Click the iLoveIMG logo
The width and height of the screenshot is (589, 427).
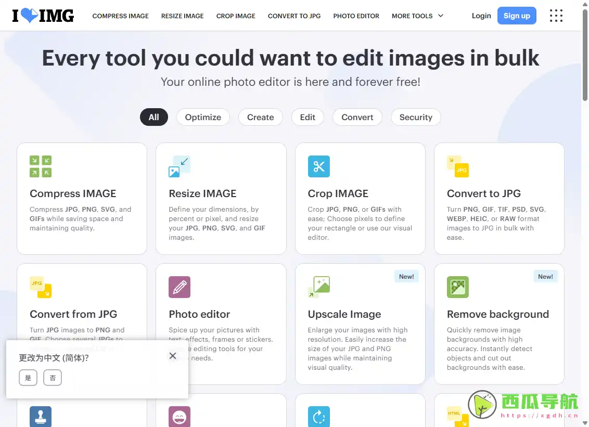coord(43,16)
